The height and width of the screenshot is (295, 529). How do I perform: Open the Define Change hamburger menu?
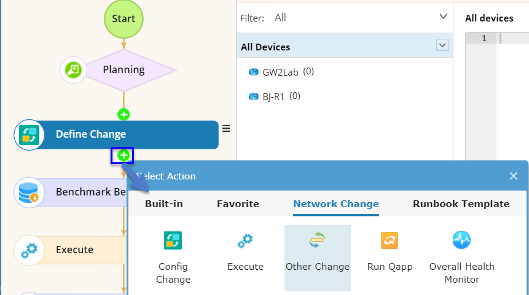[x=226, y=128]
